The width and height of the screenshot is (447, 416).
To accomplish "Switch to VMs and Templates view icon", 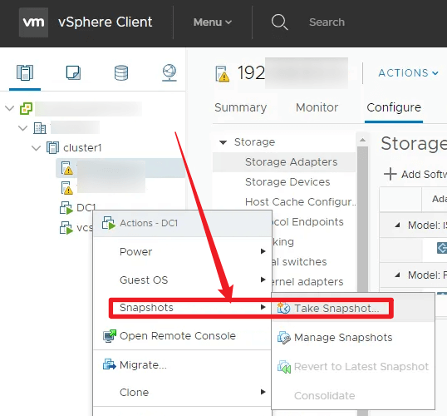I will click(x=73, y=72).
